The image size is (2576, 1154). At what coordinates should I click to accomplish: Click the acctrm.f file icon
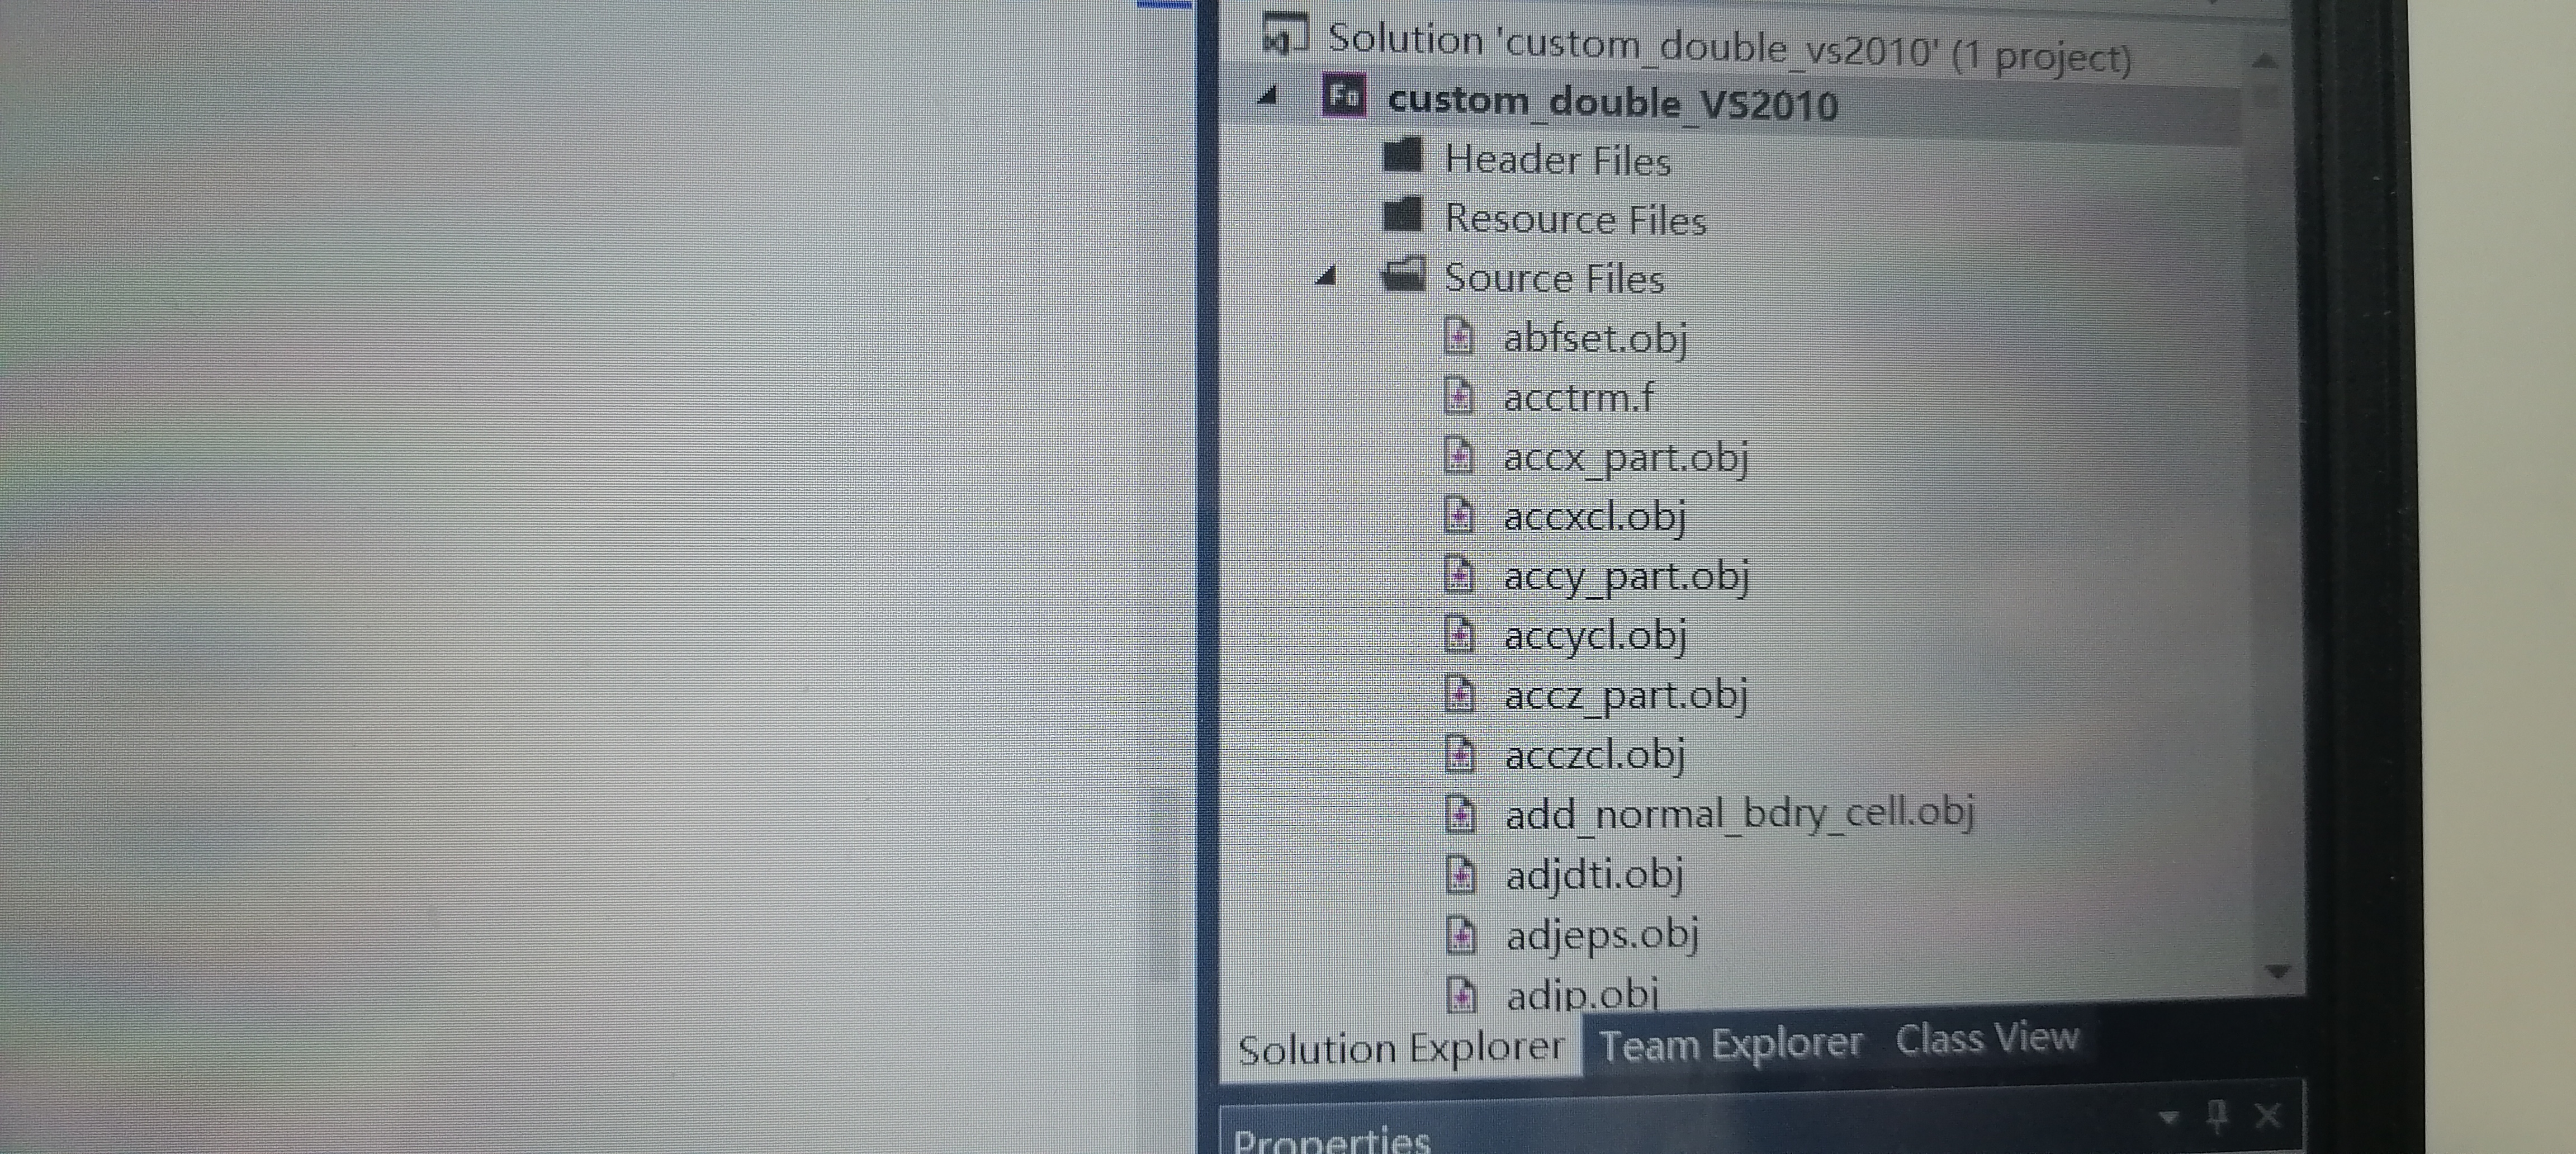tap(1458, 397)
